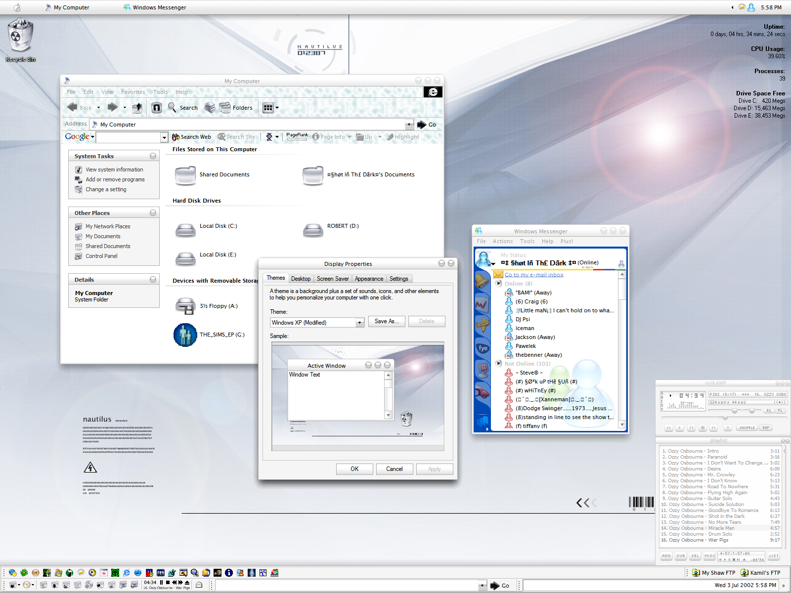Switch to the Screen Saver tab
Viewport: 791px width, 593px height.
[333, 279]
